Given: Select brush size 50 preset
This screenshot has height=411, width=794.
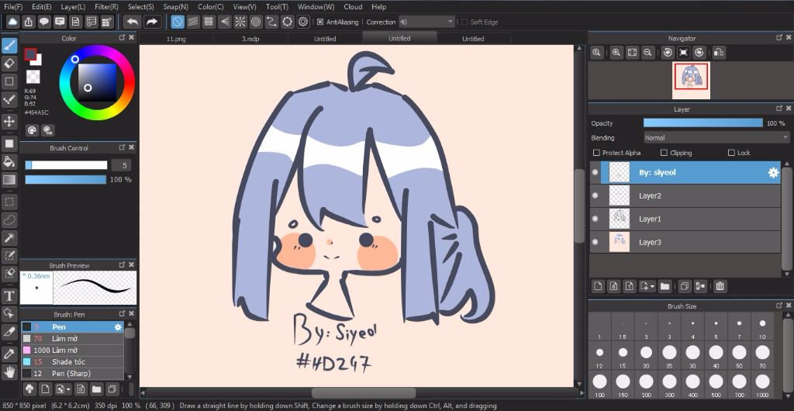Looking at the screenshot, I should tap(739, 355).
